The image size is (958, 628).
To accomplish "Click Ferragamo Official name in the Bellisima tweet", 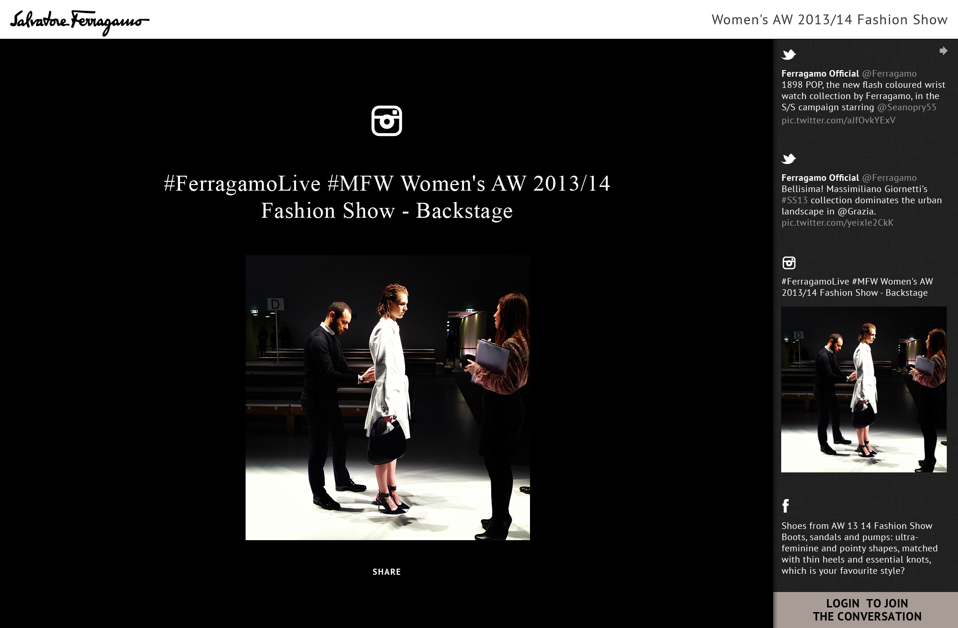I will click(820, 178).
